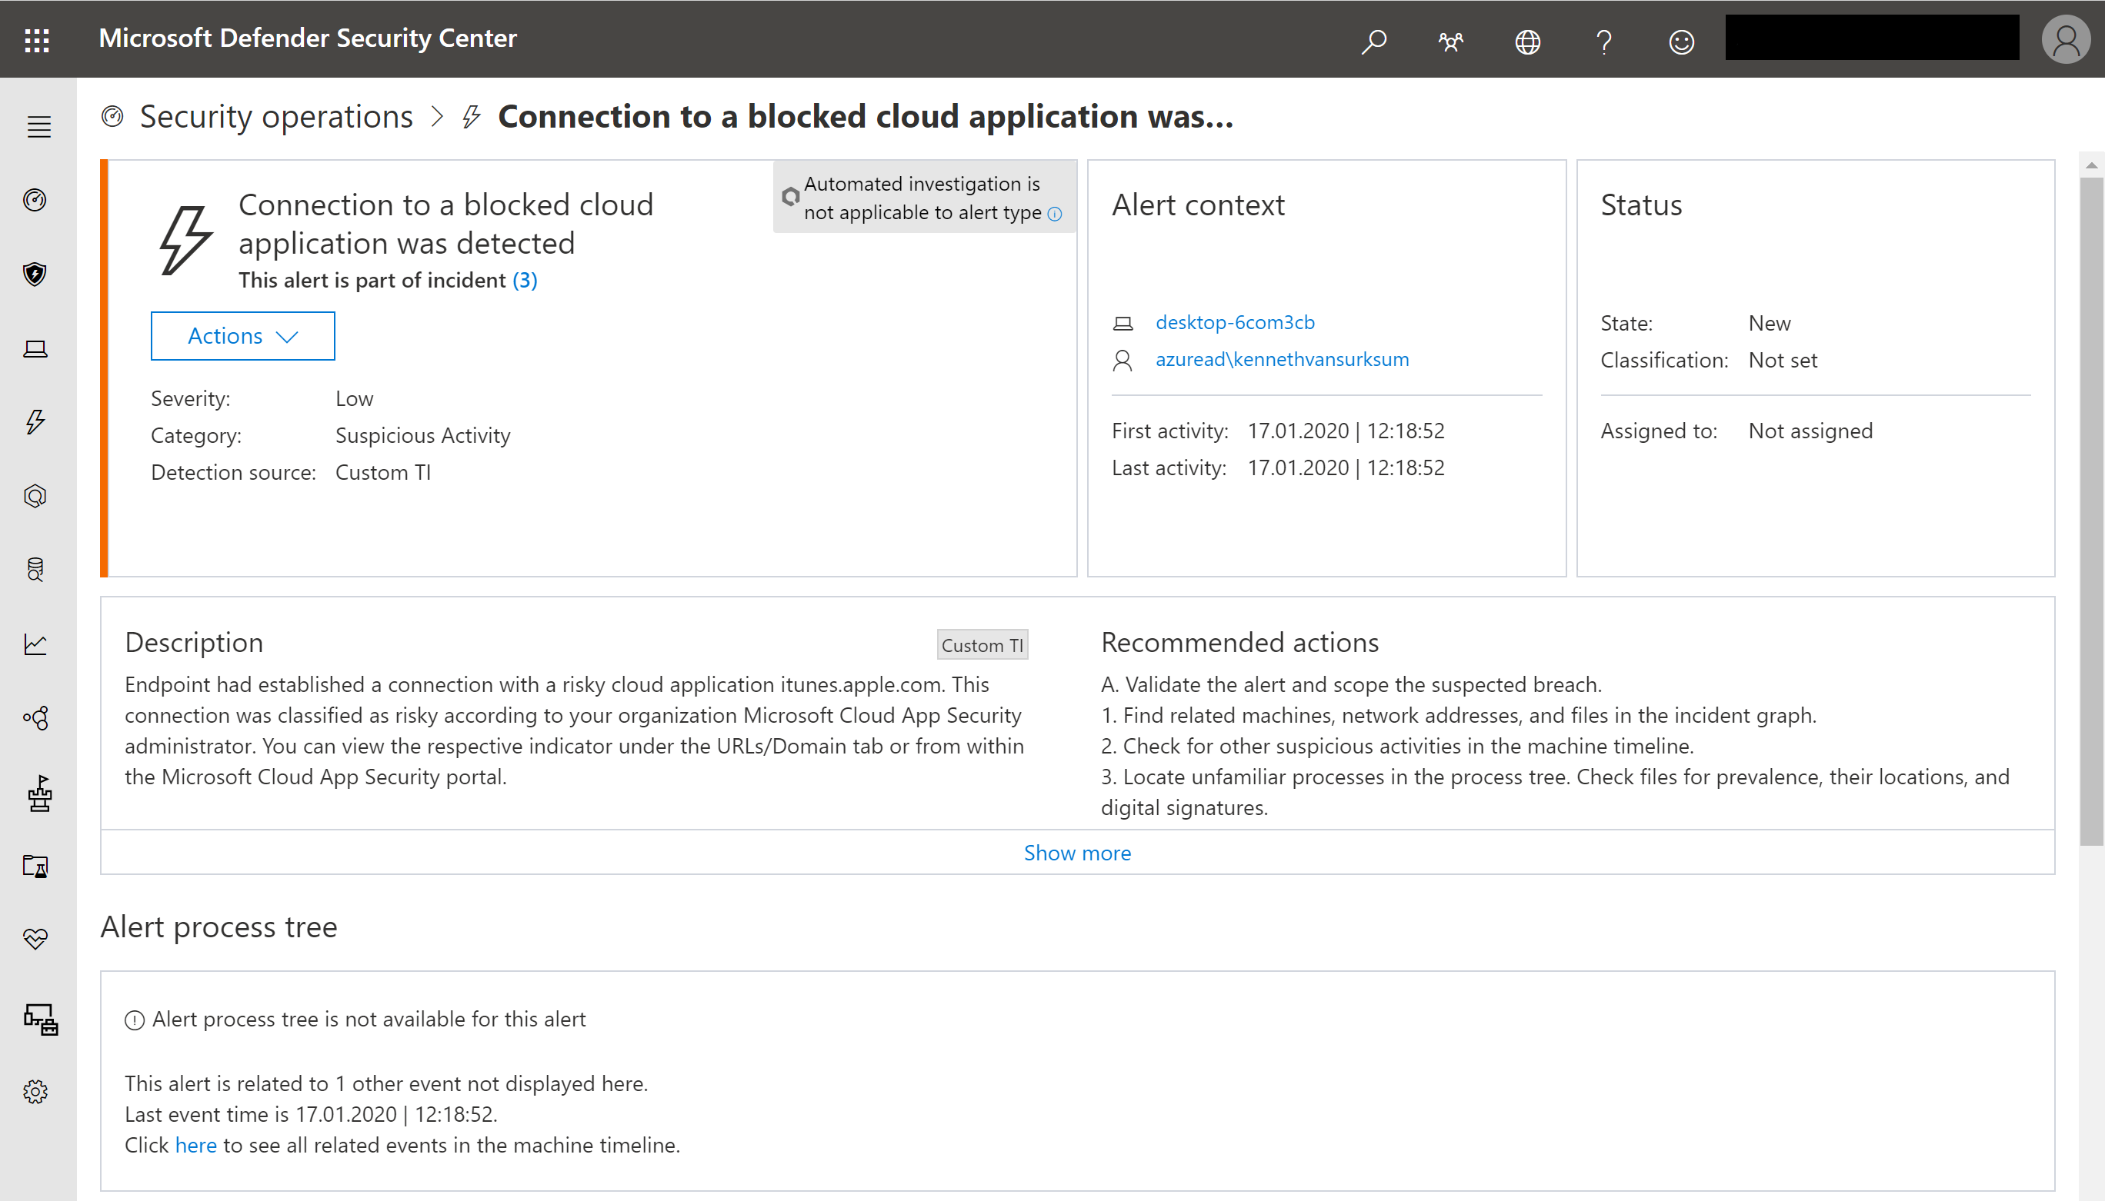Viewport: 2105px width, 1201px height.
Task: Open Evaluation lab flask icon in sidebar
Action: tap(35, 865)
